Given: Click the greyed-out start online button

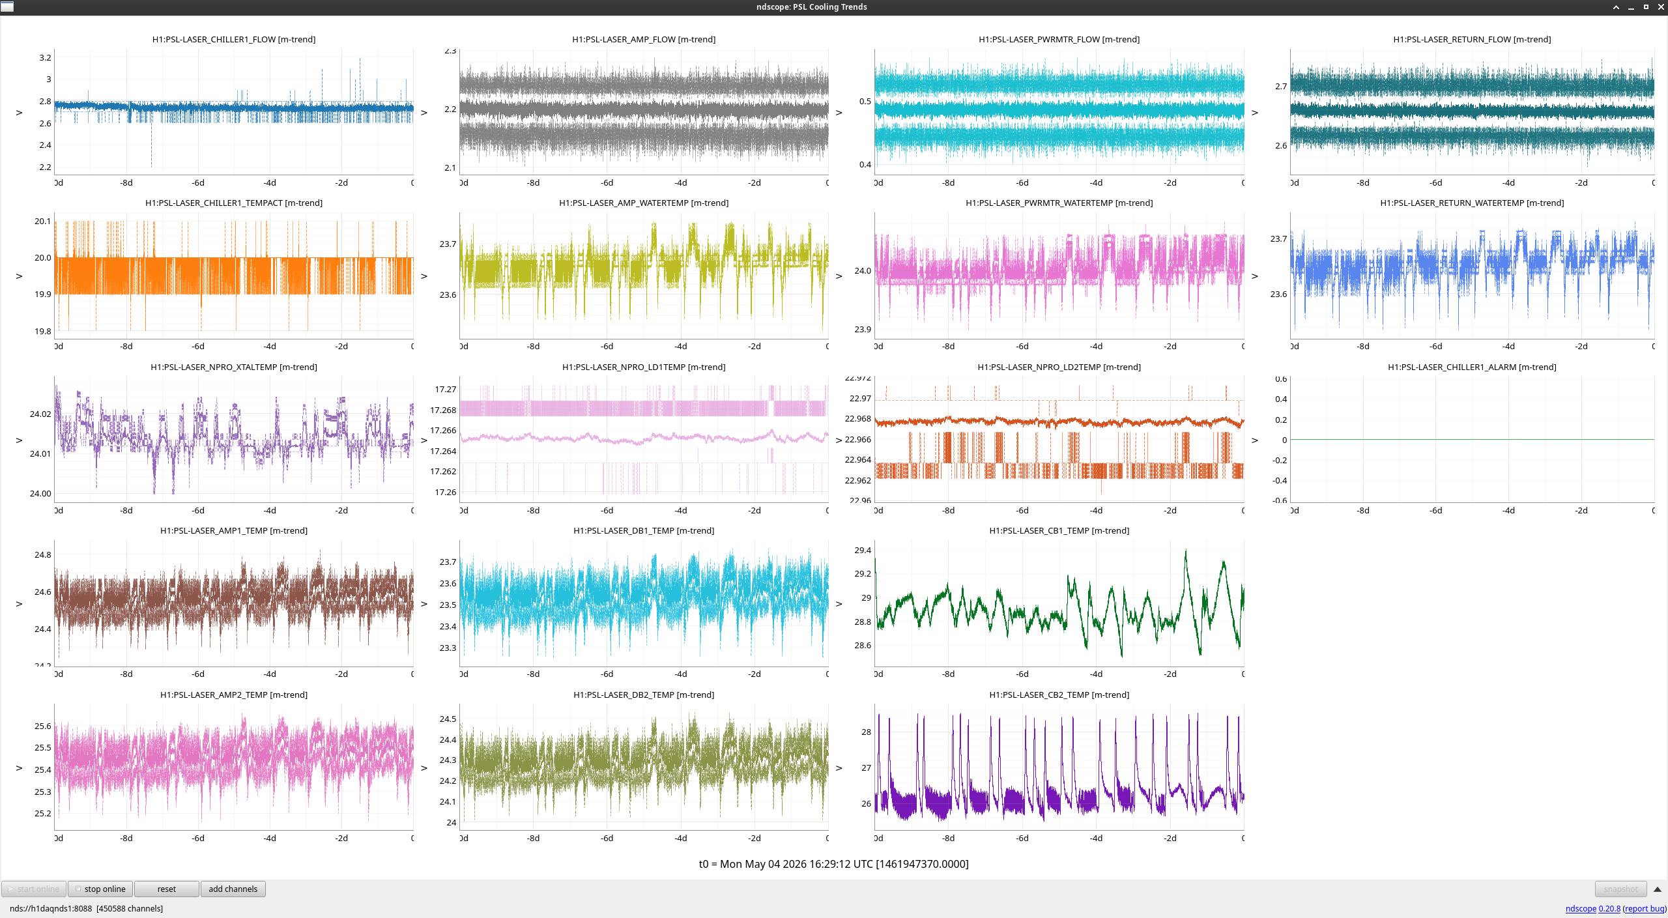Looking at the screenshot, I should click(34, 889).
